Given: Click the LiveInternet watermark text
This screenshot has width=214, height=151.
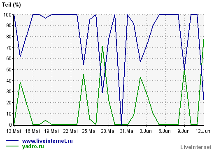Looking at the screenshot, I should [196, 147].
